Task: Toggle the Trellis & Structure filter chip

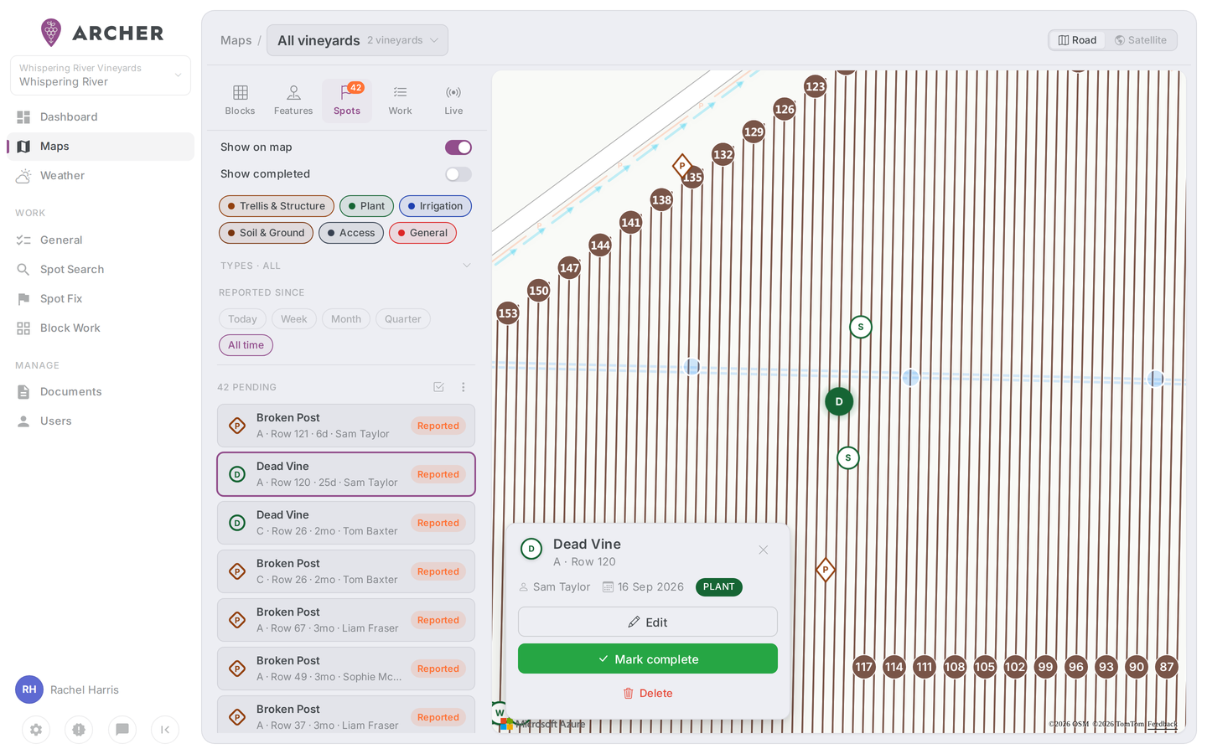Action: point(277,206)
